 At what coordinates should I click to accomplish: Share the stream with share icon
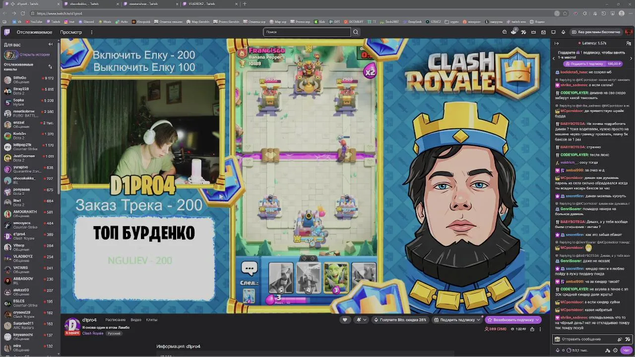pos(532,329)
